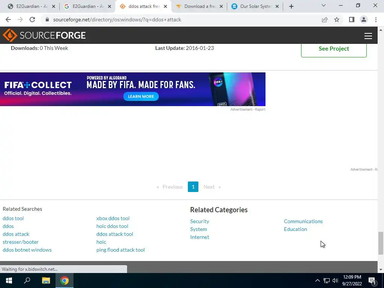Open the ping flood attack tool search

[120, 250]
